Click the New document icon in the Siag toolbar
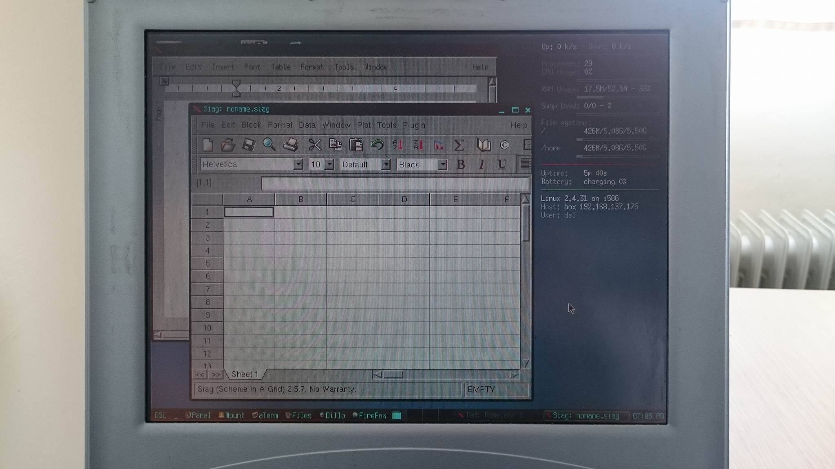The image size is (835, 469). [x=208, y=145]
